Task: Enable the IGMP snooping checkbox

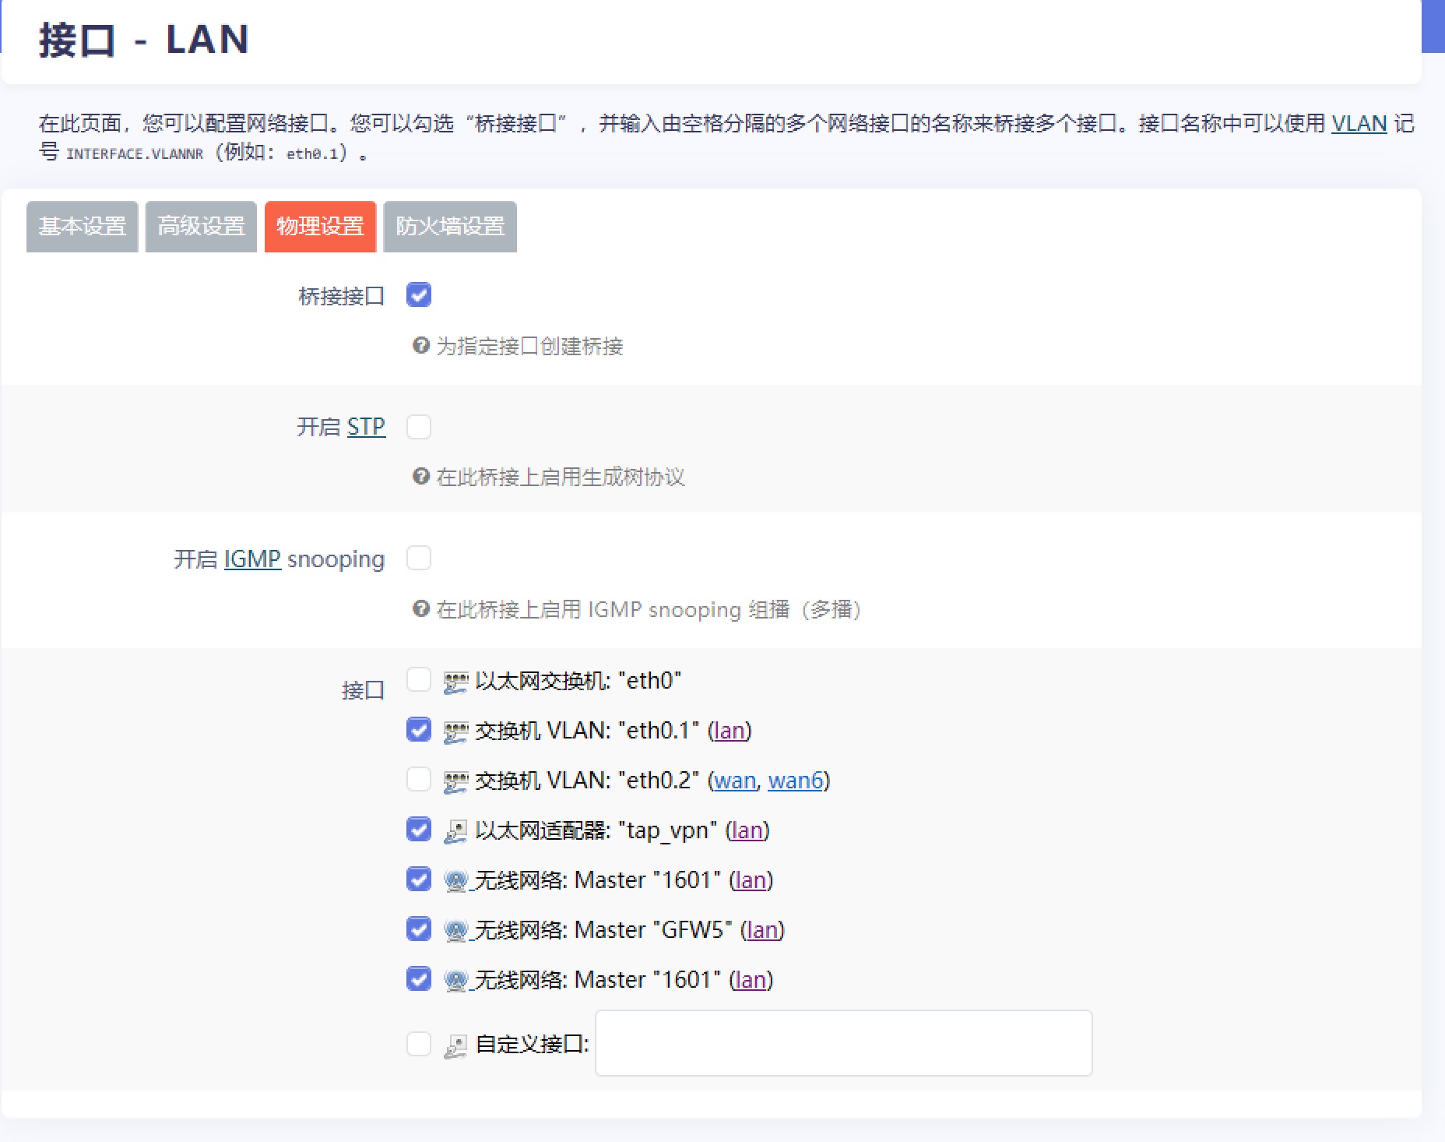Action: coord(419,558)
